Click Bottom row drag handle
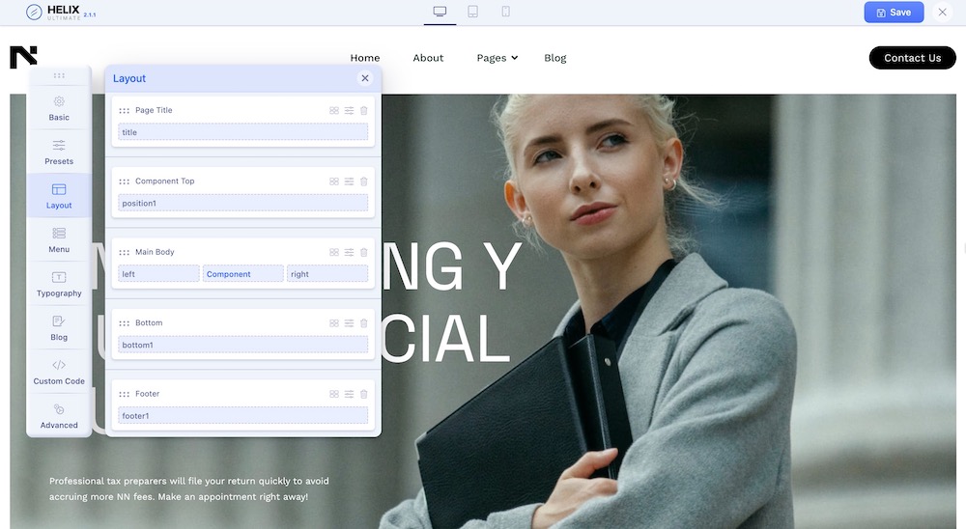The image size is (966, 529). tap(124, 323)
